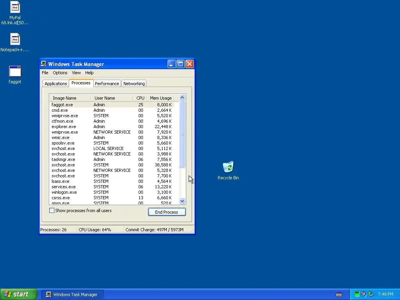Select the Processes tab
This screenshot has width=400, height=300.
point(81,83)
